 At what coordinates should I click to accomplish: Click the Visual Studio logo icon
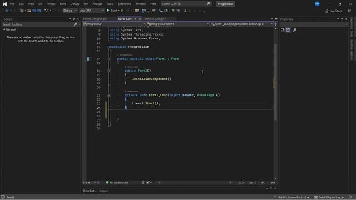point(5,4)
